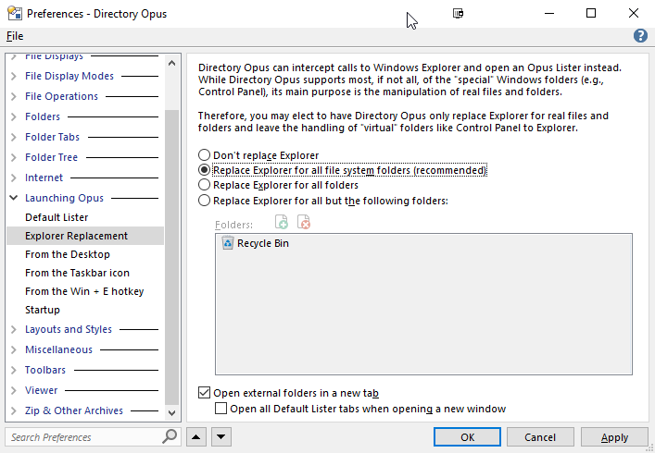Click the OK button
Screen dimensions: 655x453
(x=467, y=437)
